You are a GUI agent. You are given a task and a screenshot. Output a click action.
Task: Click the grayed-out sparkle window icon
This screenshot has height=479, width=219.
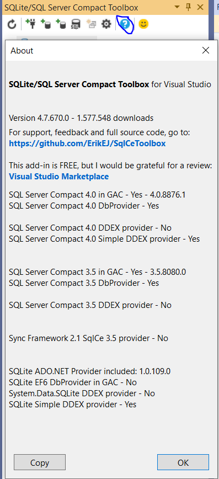[x=92, y=24]
